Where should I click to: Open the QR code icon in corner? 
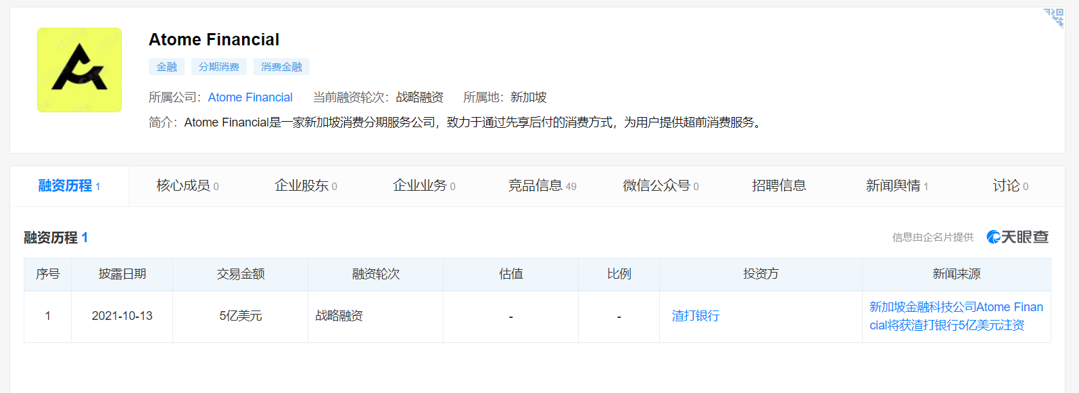[1053, 18]
